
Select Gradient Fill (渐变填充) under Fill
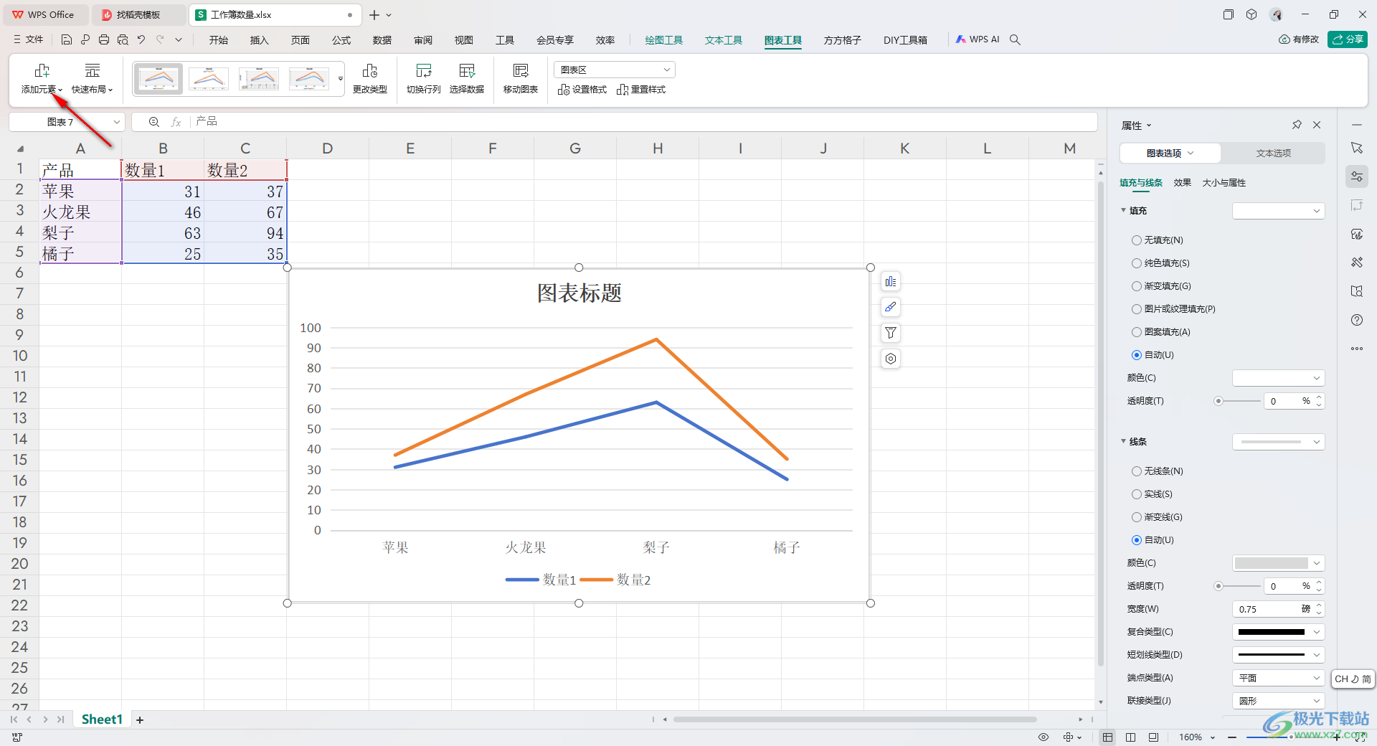pos(1137,286)
